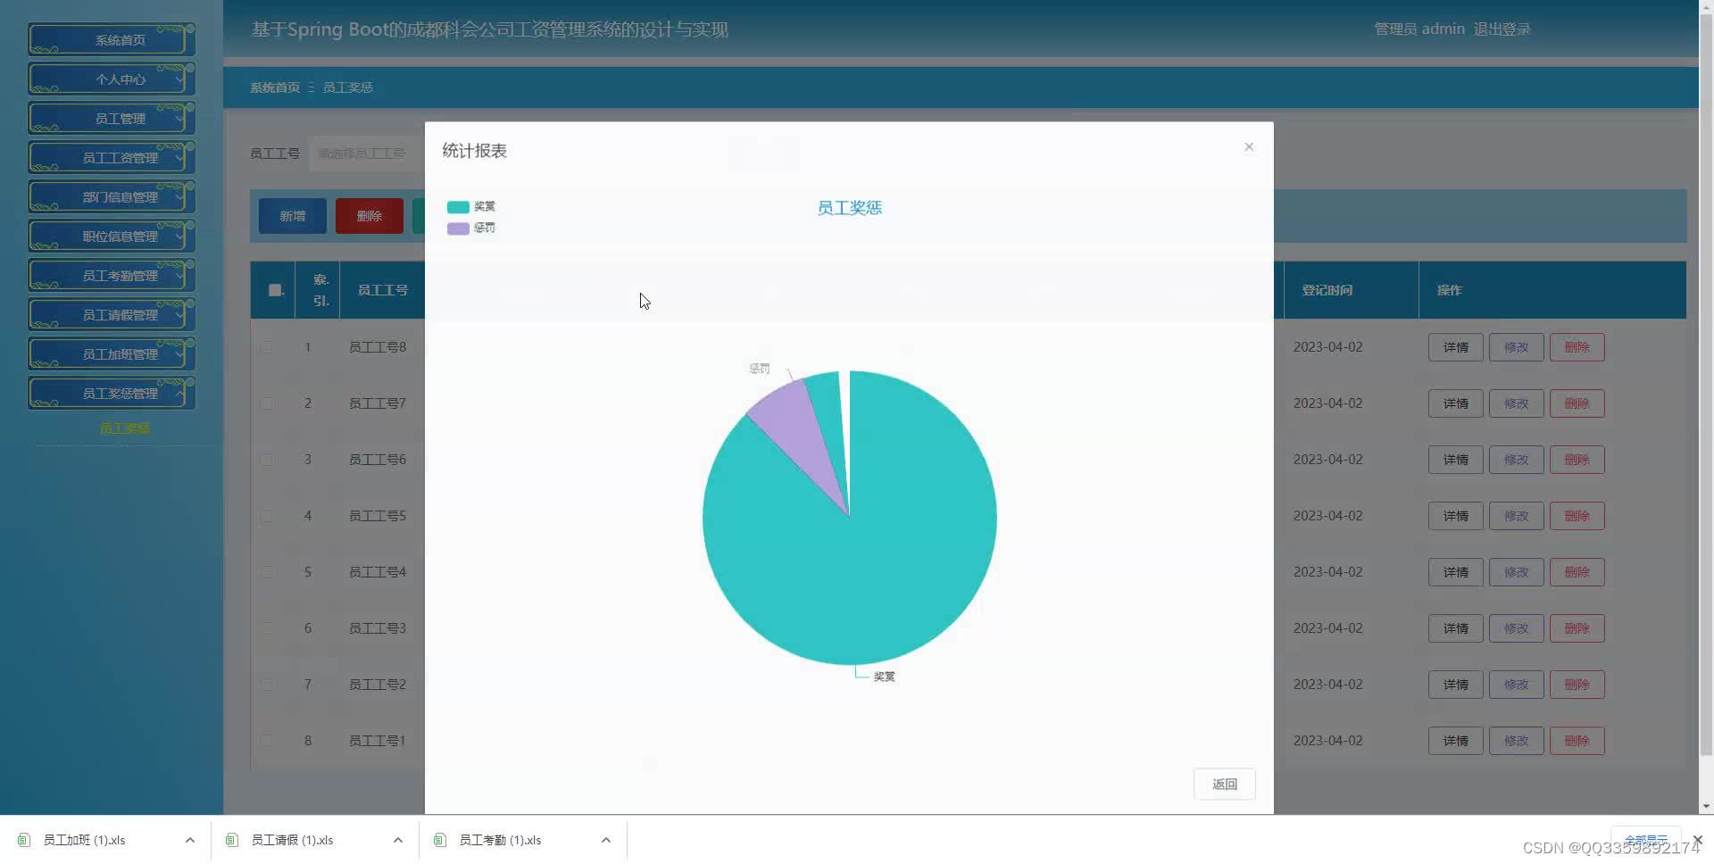Toggle the 奖赏 legend on the pie chart
This screenshot has height=864, width=1714.
[x=483, y=206]
